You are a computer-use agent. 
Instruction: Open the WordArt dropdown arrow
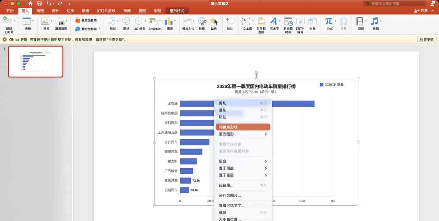280,21
